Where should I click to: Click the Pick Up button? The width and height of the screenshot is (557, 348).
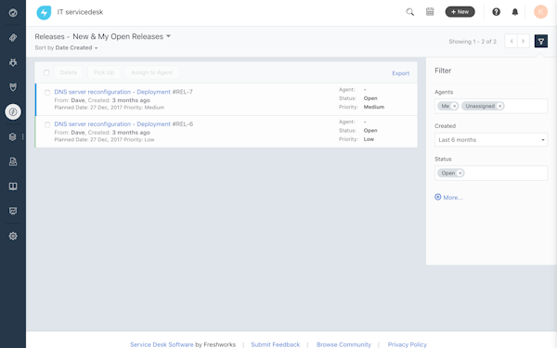104,72
